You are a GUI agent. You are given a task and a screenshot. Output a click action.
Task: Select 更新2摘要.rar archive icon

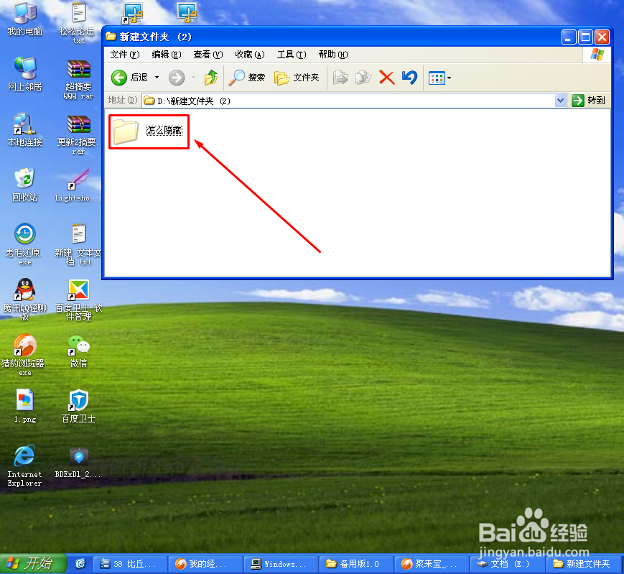pyautogui.click(x=78, y=134)
